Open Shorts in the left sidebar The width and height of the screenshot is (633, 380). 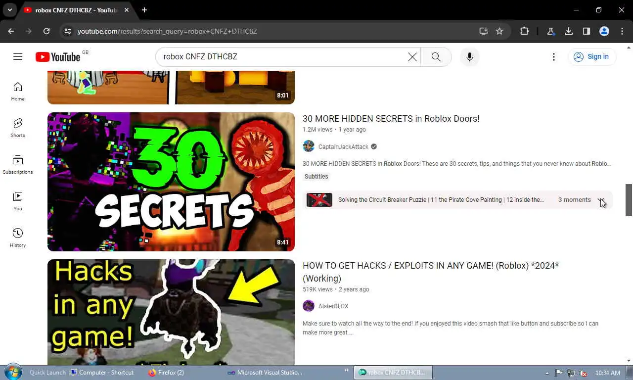pos(18,128)
